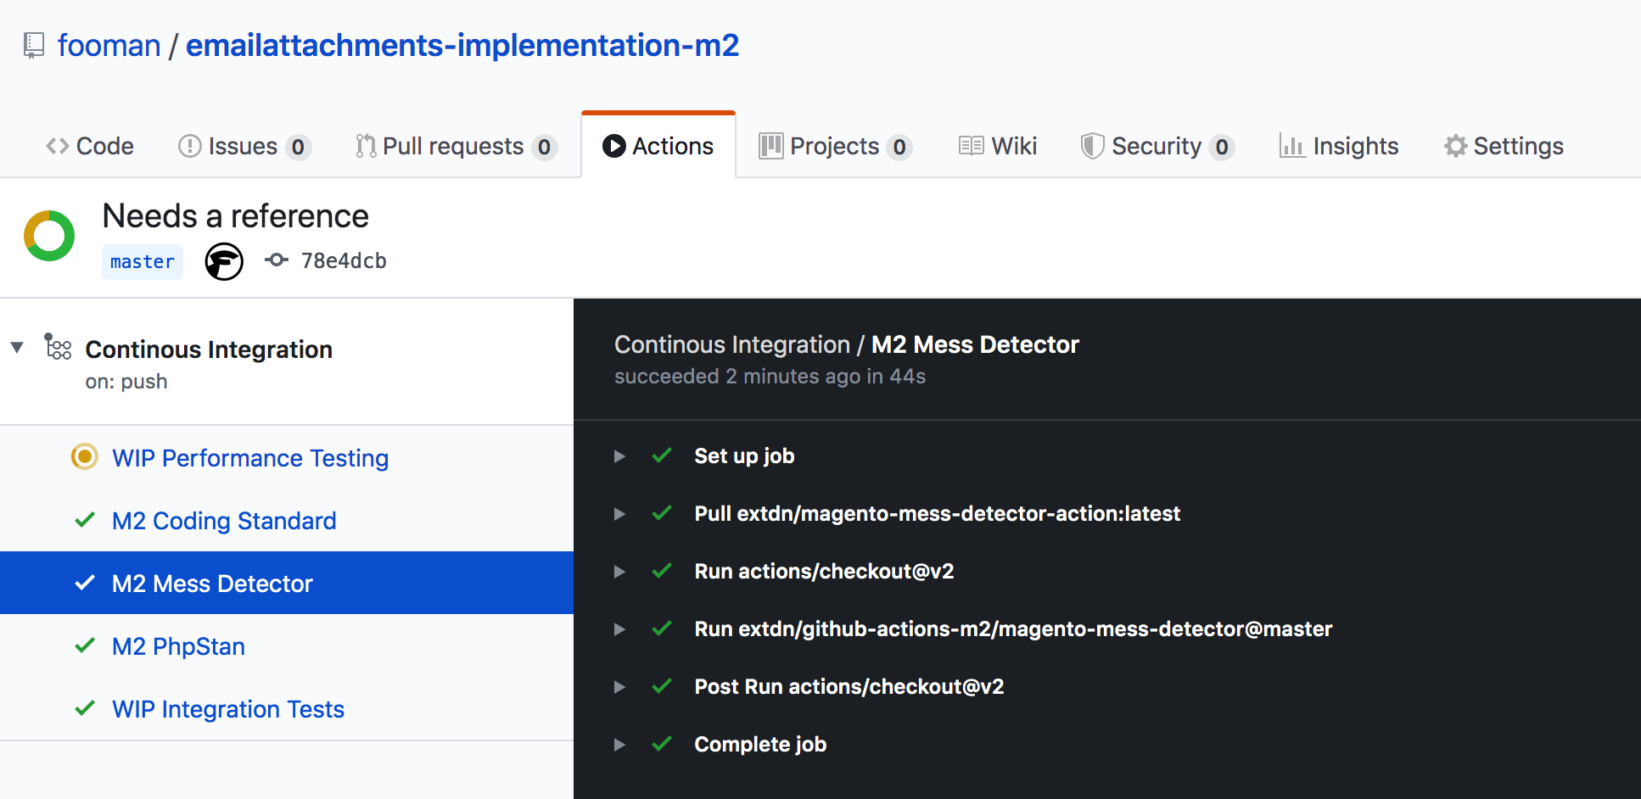Screen dimensions: 1641x799
Task: Open the fooman owner profile link
Action: [109, 45]
